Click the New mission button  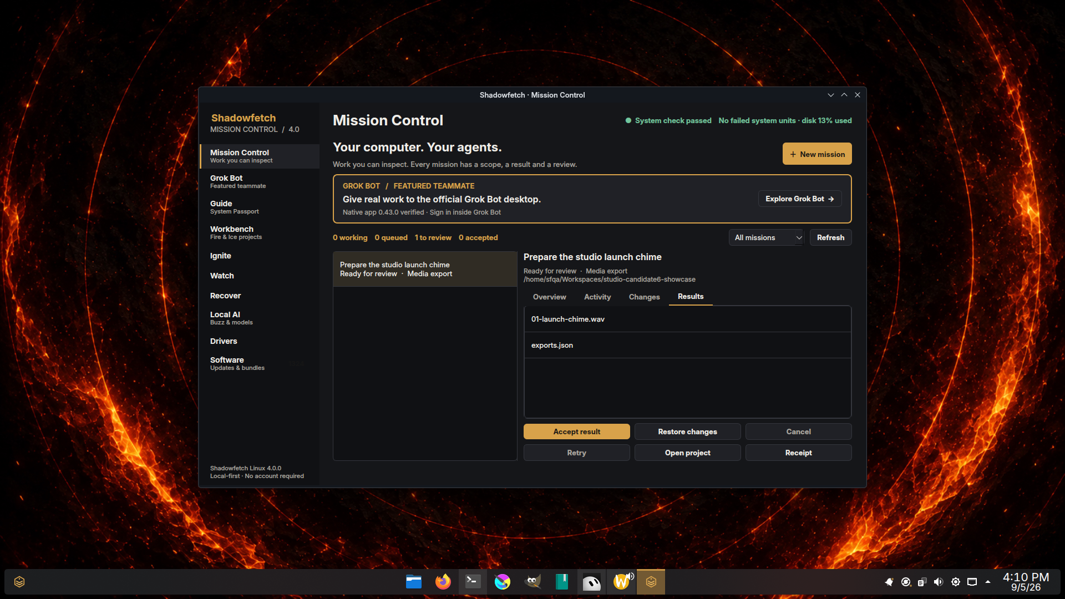[817, 154]
